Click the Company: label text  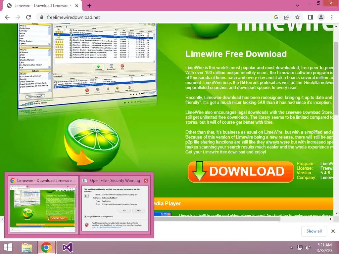point(306,177)
